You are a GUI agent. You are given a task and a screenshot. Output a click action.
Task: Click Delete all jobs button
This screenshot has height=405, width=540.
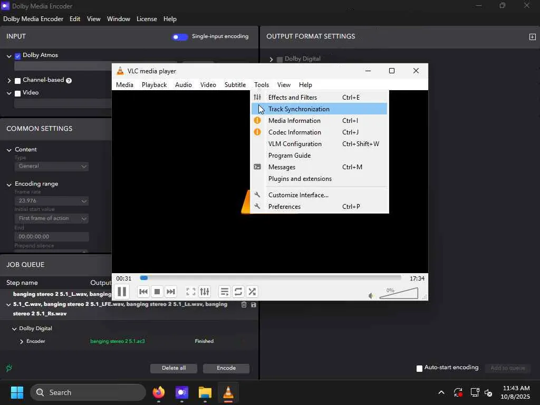[173, 368]
